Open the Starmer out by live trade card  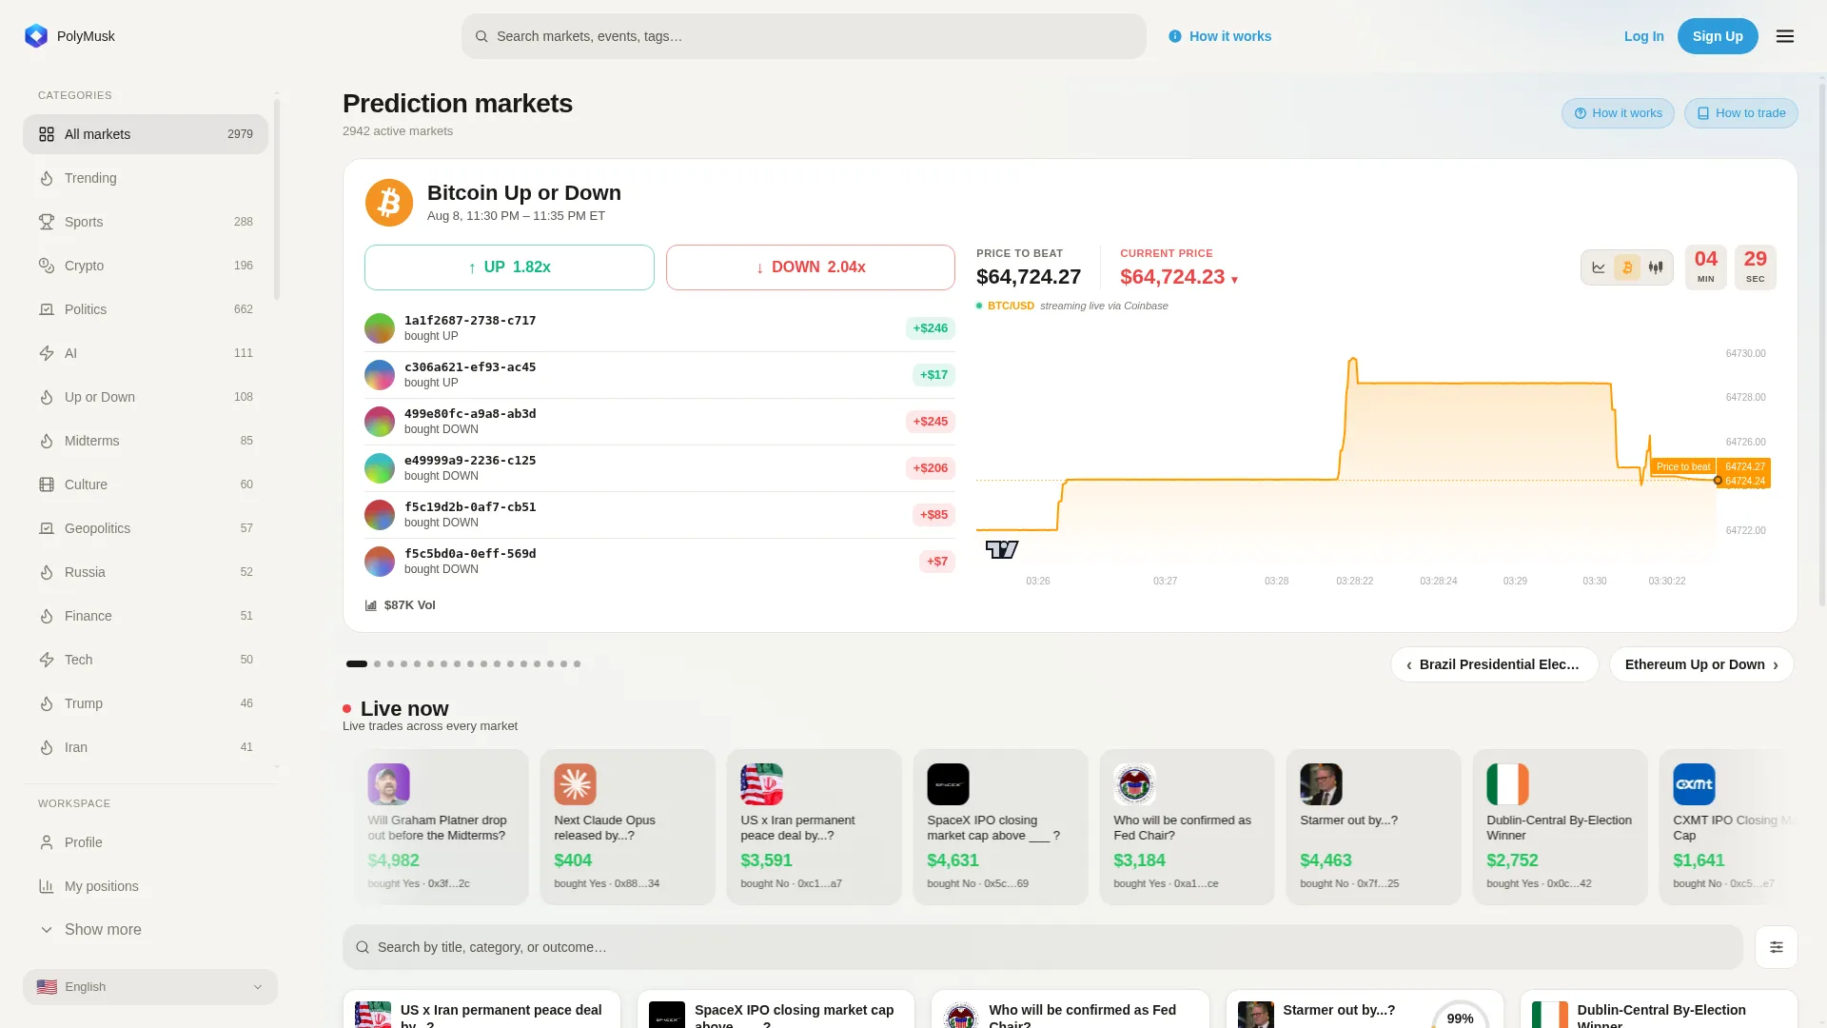pyautogui.click(x=1374, y=827)
